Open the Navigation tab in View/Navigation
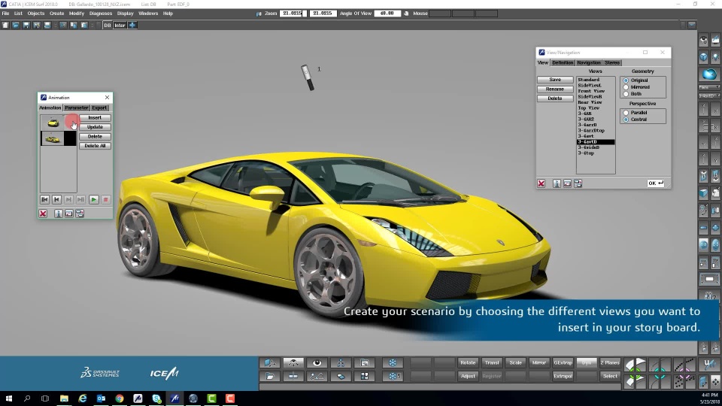The width and height of the screenshot is (722, 406). point(589,63)
